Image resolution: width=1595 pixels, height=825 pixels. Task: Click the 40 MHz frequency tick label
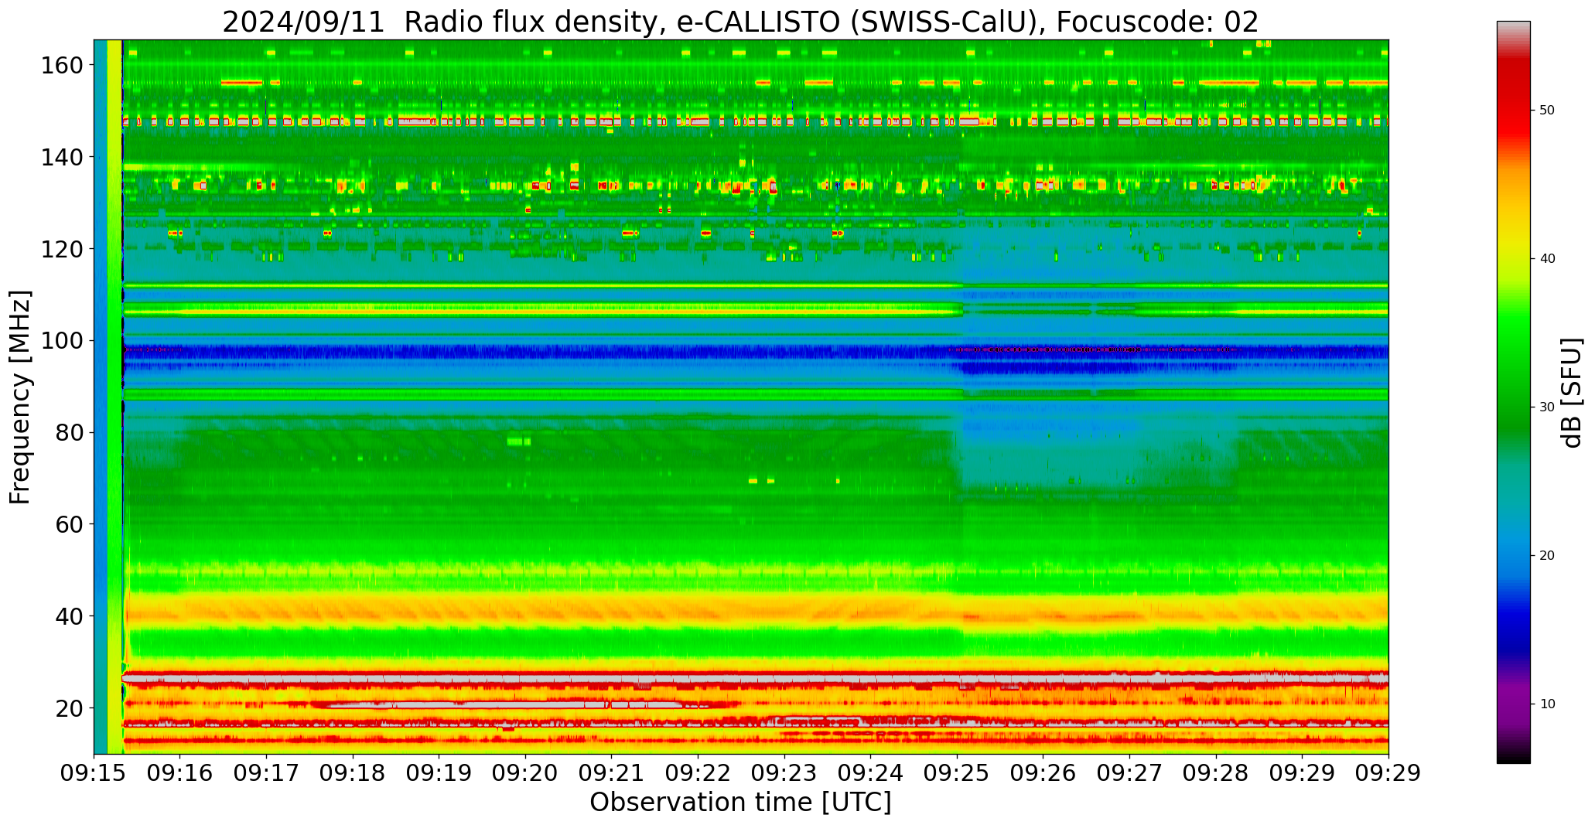(x=70, y=616)
